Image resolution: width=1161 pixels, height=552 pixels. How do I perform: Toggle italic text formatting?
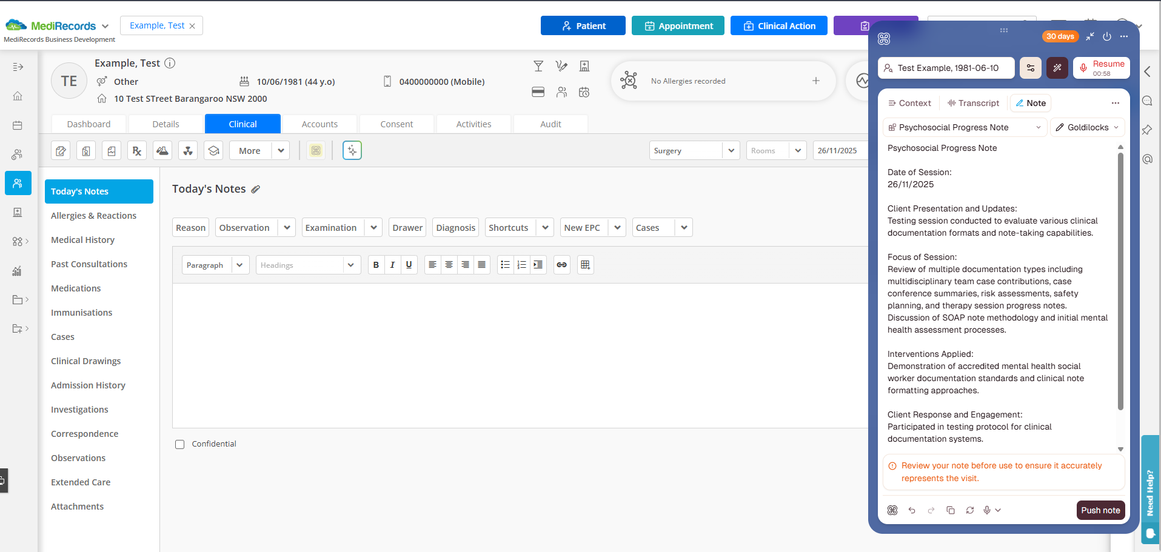pyautogui.click(x=392, y=265)
